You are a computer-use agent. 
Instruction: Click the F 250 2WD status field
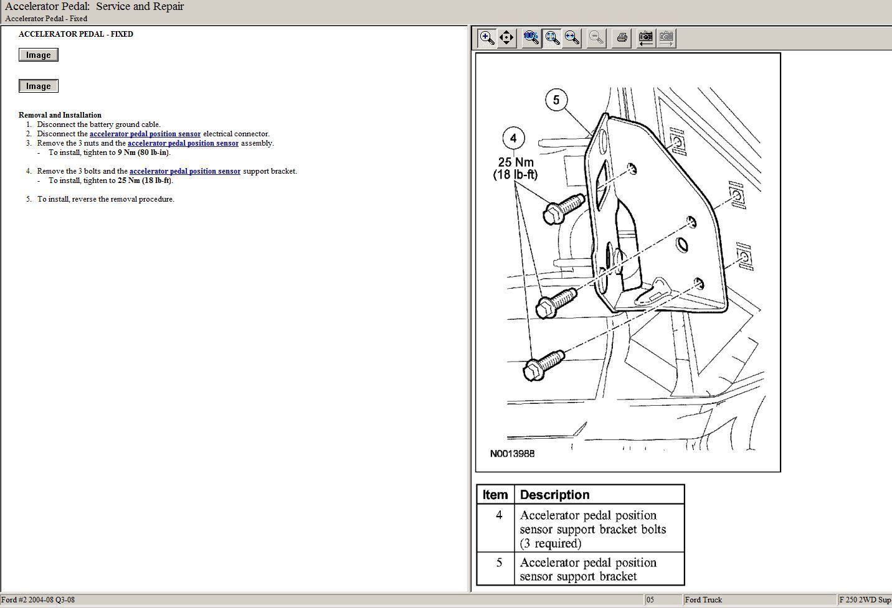[865, 600]
